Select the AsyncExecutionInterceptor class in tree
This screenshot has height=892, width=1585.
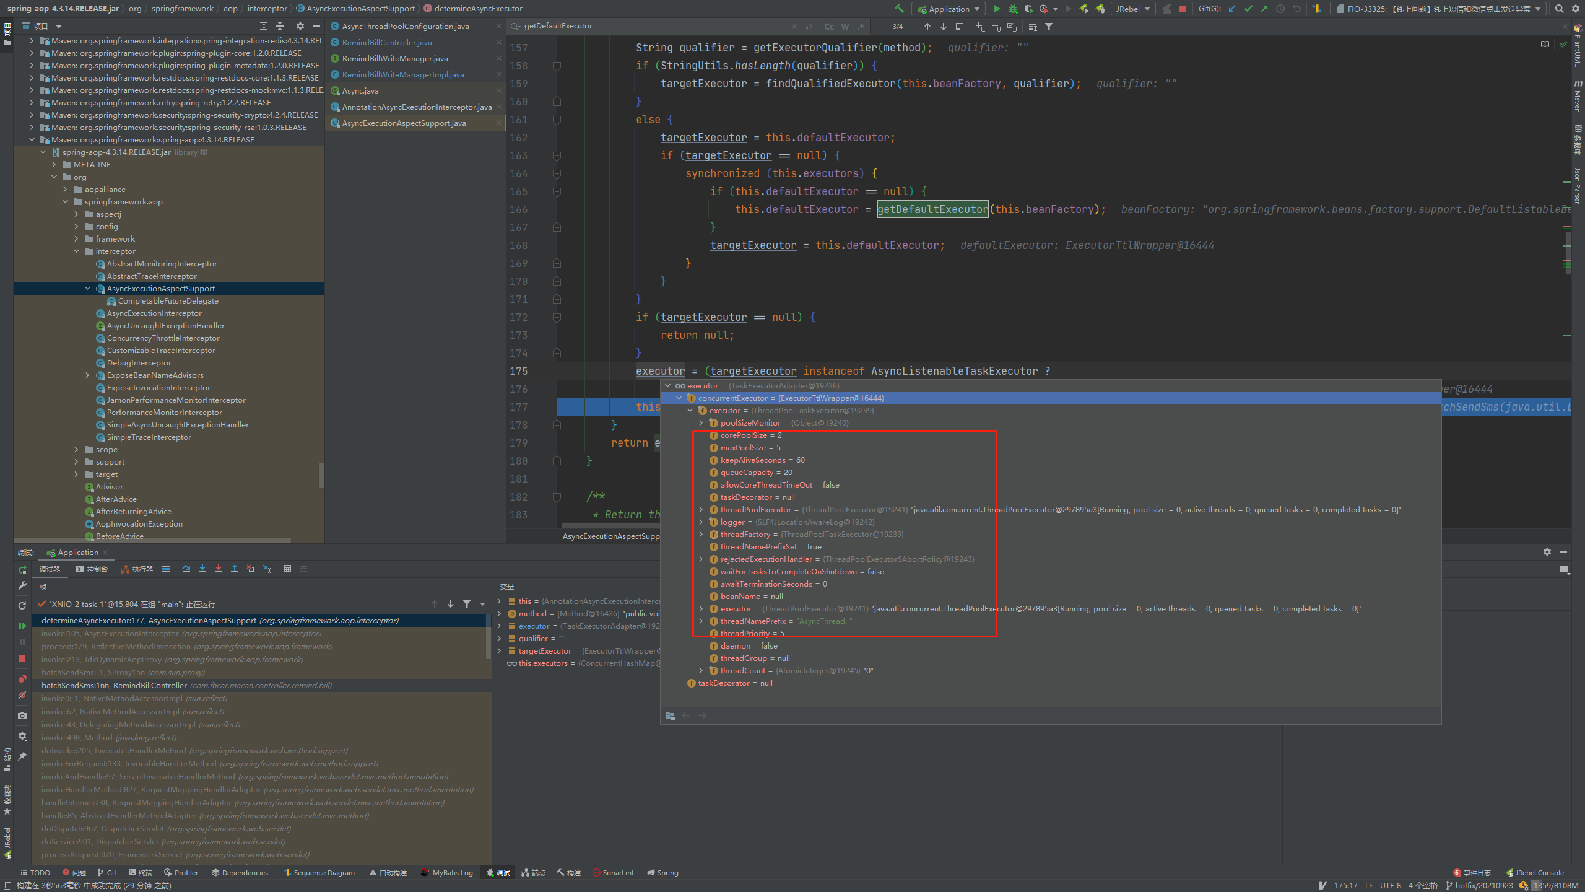pos(154,313)
